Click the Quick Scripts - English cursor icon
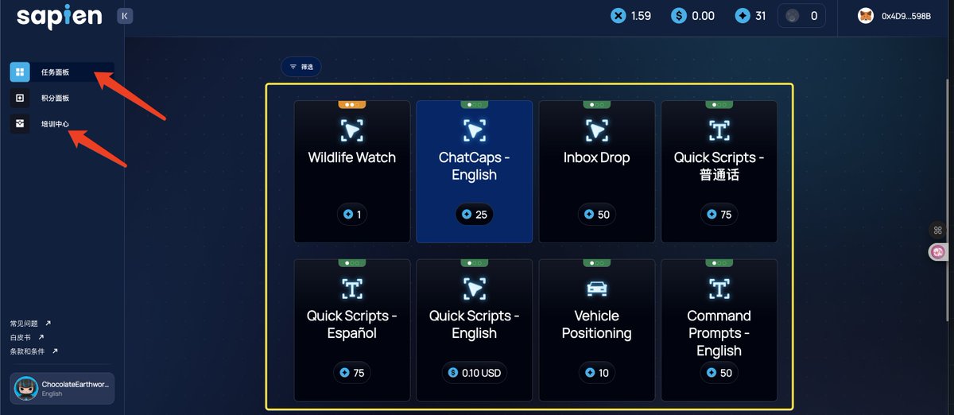This screenshot has width=954, height=415. pos(475,288)
